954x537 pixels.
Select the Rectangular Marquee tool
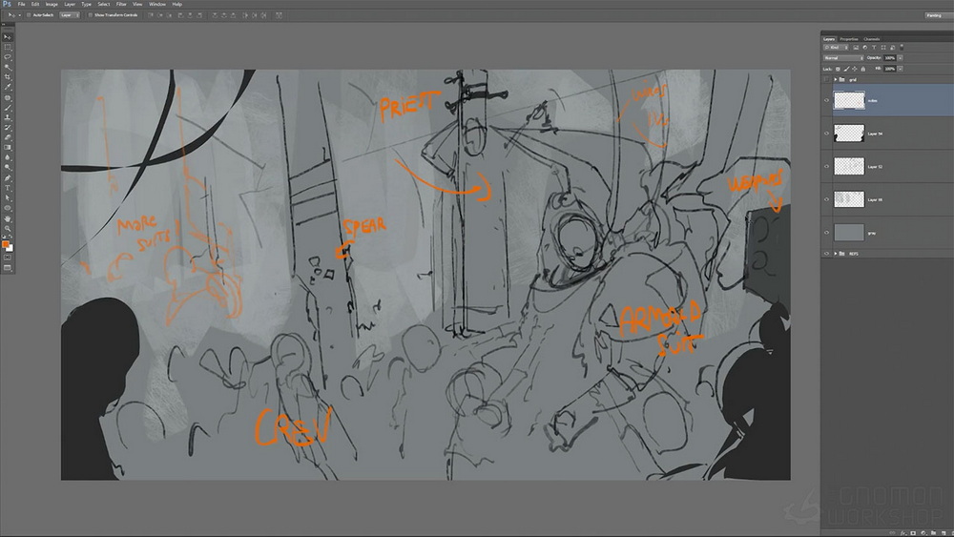coord(8,47)
